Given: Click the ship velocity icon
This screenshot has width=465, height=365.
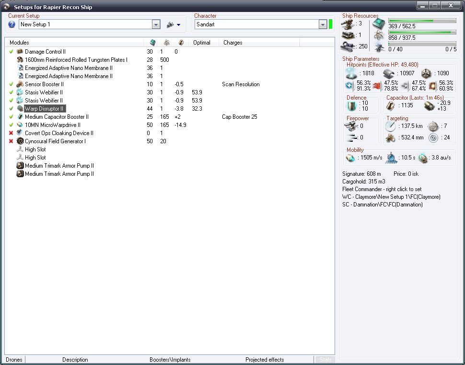Looking at the screenshot, I should point(350,158).
